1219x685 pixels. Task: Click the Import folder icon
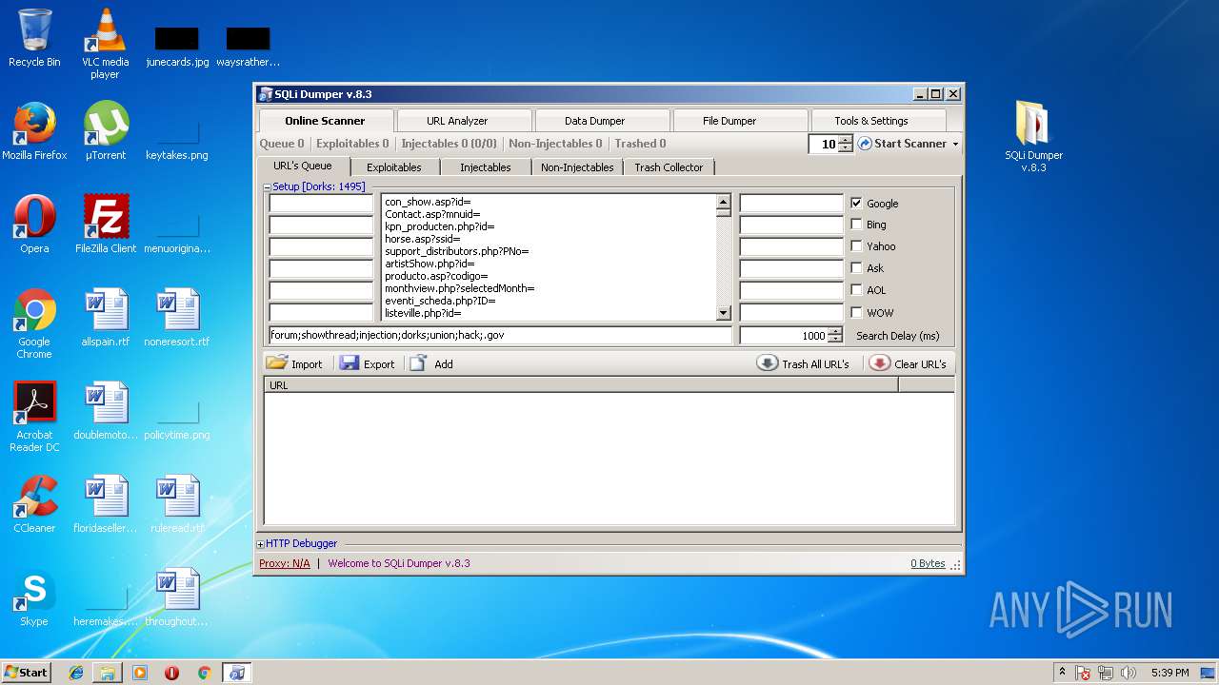[277, 363]
